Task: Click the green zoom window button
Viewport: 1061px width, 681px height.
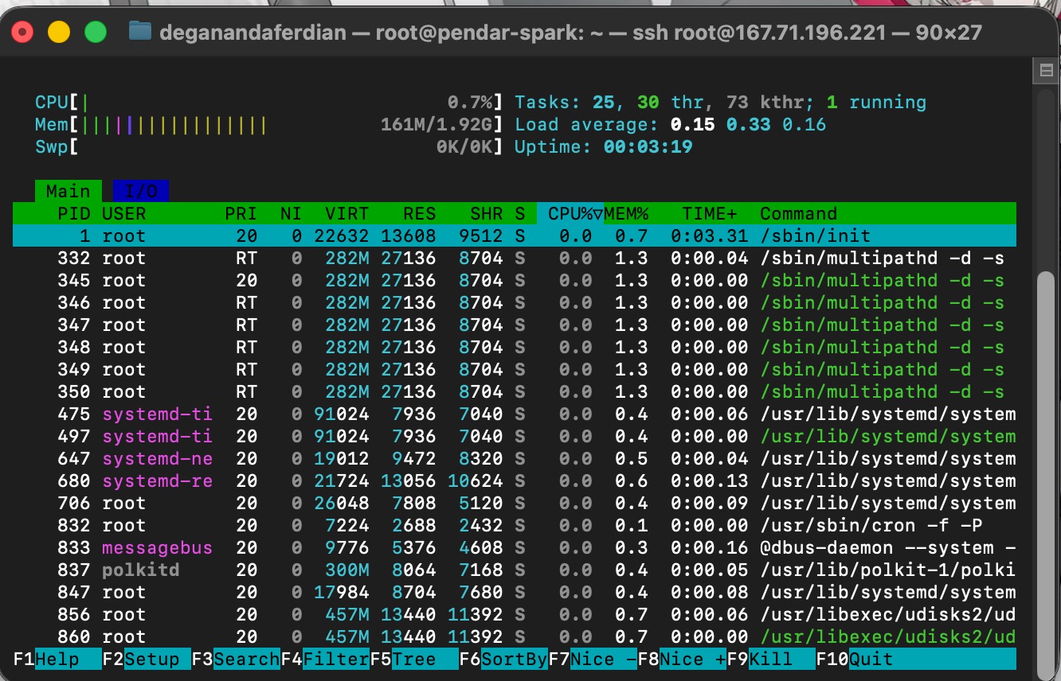Action: click(96, 32)
